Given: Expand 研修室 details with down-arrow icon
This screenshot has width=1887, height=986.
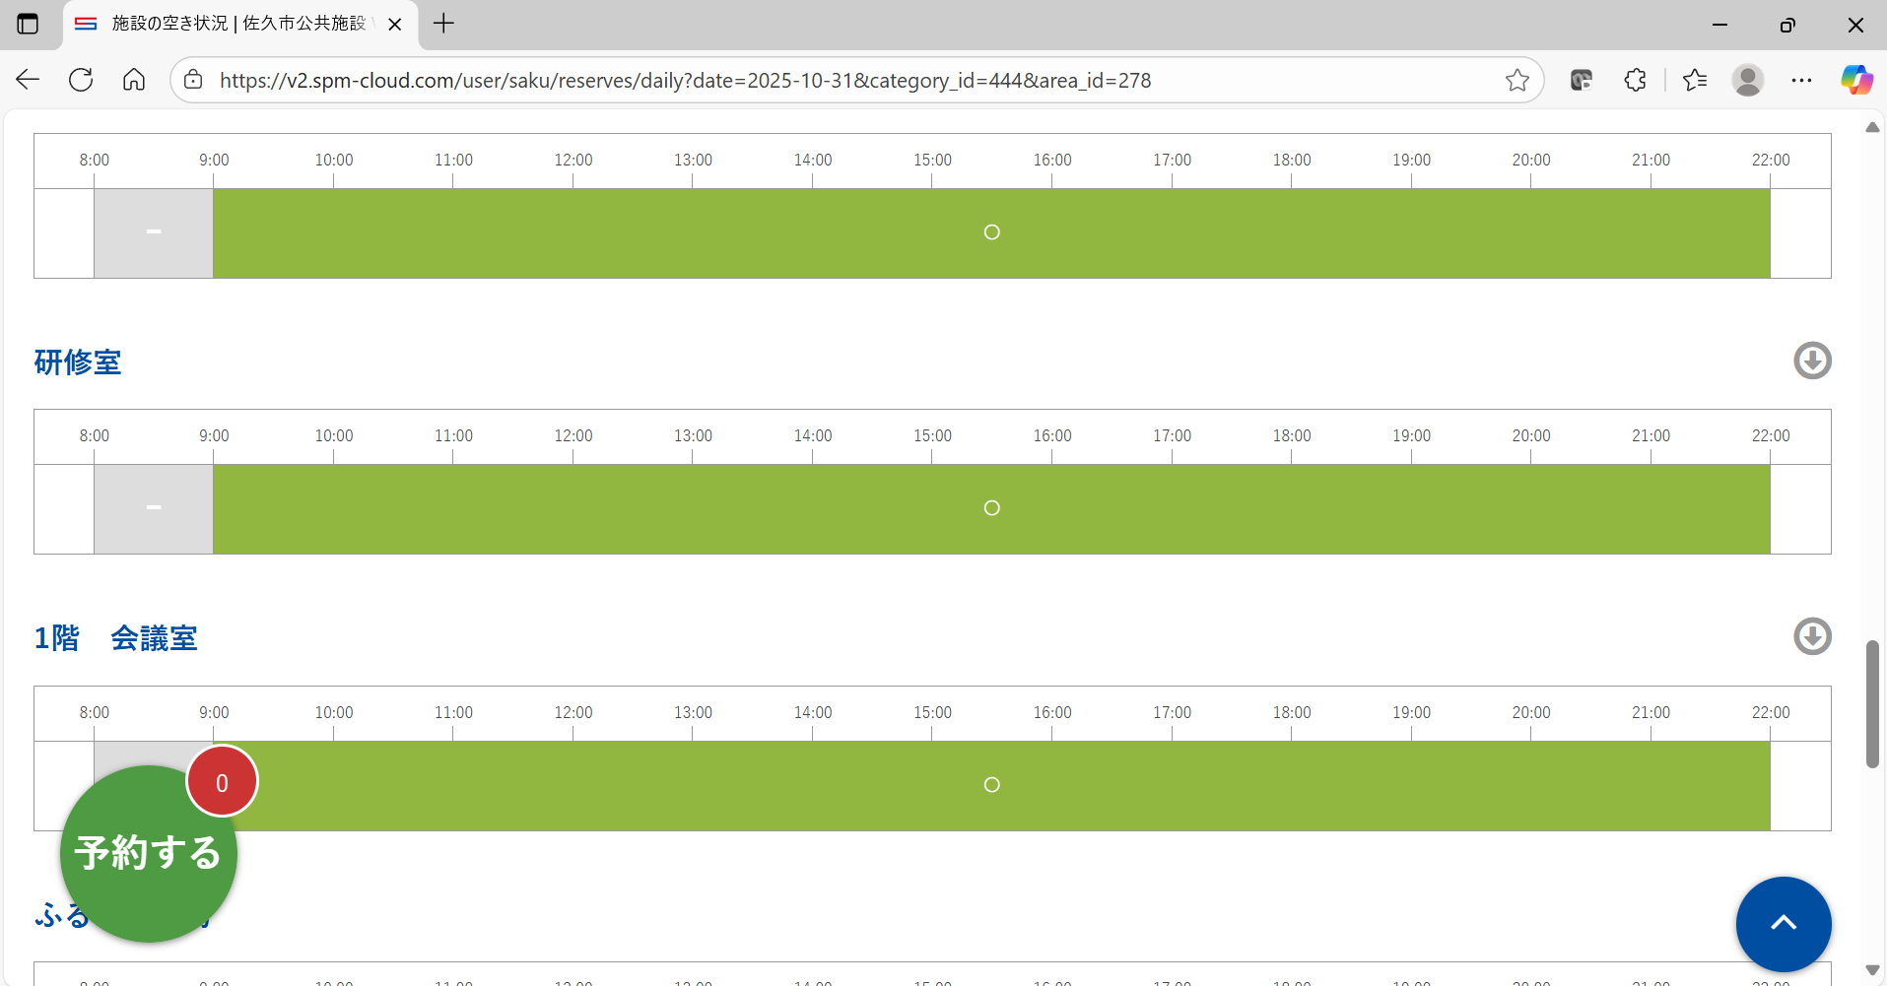Looking at the screenshot, I should pos(1811,361).
